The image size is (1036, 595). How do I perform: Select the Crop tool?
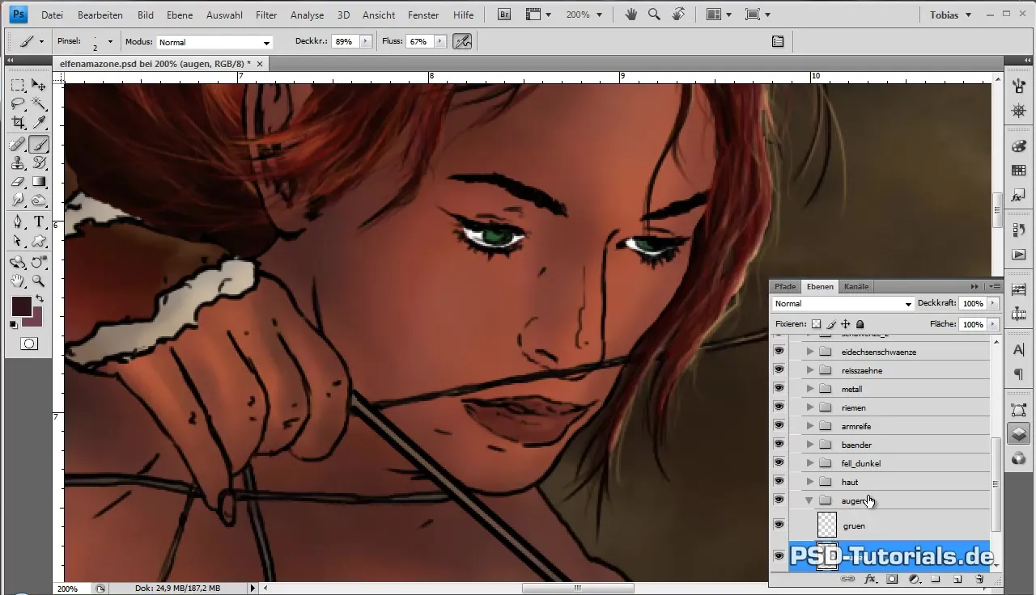18,123
